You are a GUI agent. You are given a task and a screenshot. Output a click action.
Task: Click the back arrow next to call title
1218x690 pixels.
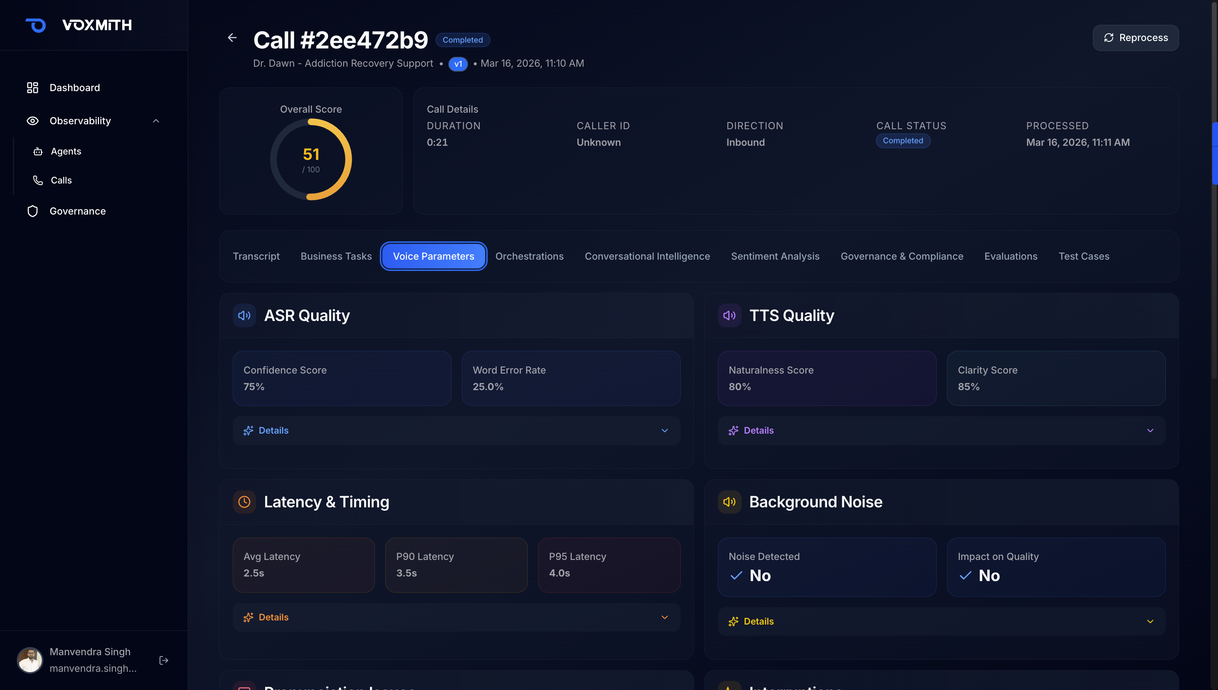pyautogui.click(x=232, y=37)
